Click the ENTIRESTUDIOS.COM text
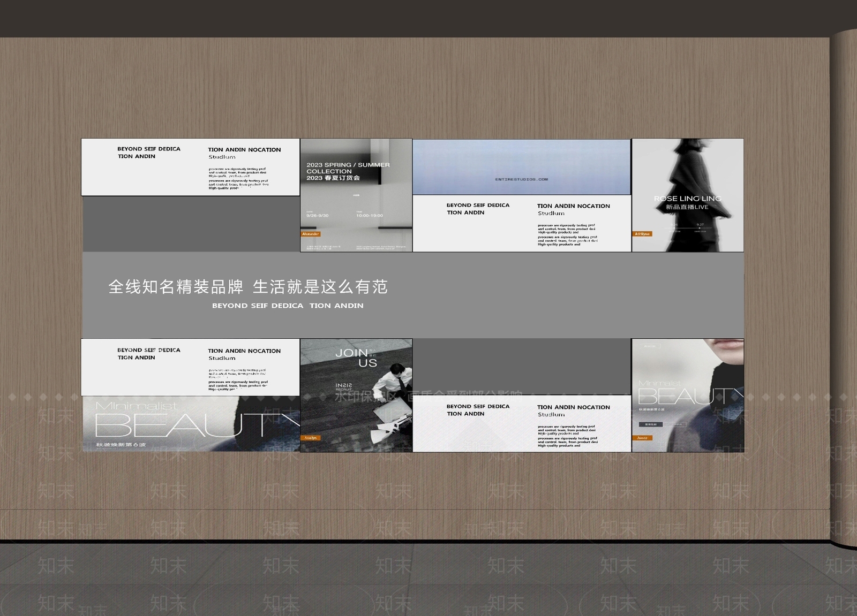The height and width of the screenshot is (616, 857). (522, 179)
